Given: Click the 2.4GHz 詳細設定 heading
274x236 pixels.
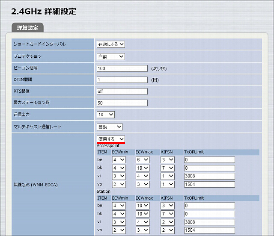Looking at the screenshot, I should (x=44, y=12).
